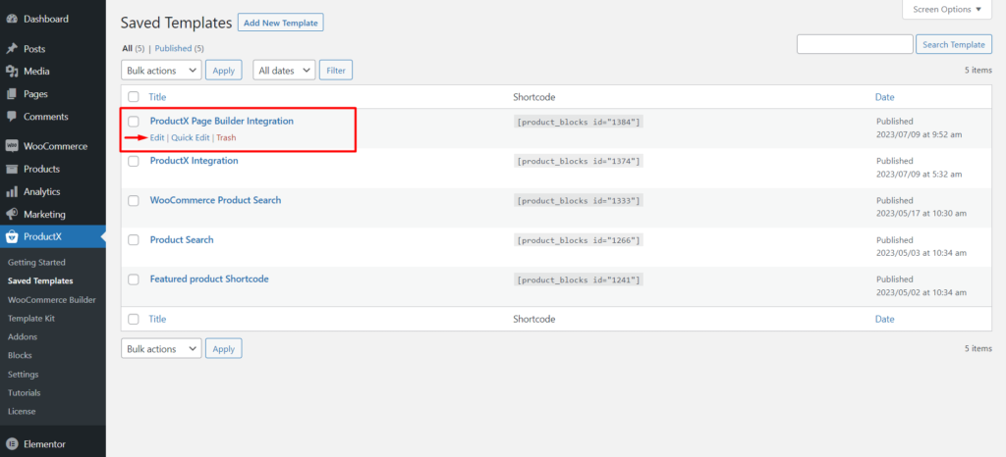Sort using the footer Title column link

tap(157, 319)
